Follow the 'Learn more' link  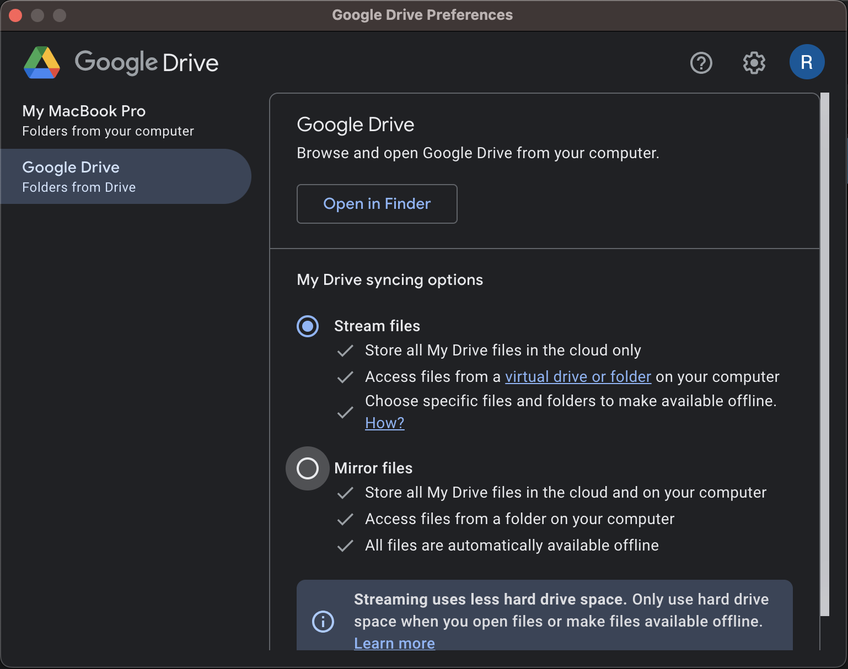394,643
